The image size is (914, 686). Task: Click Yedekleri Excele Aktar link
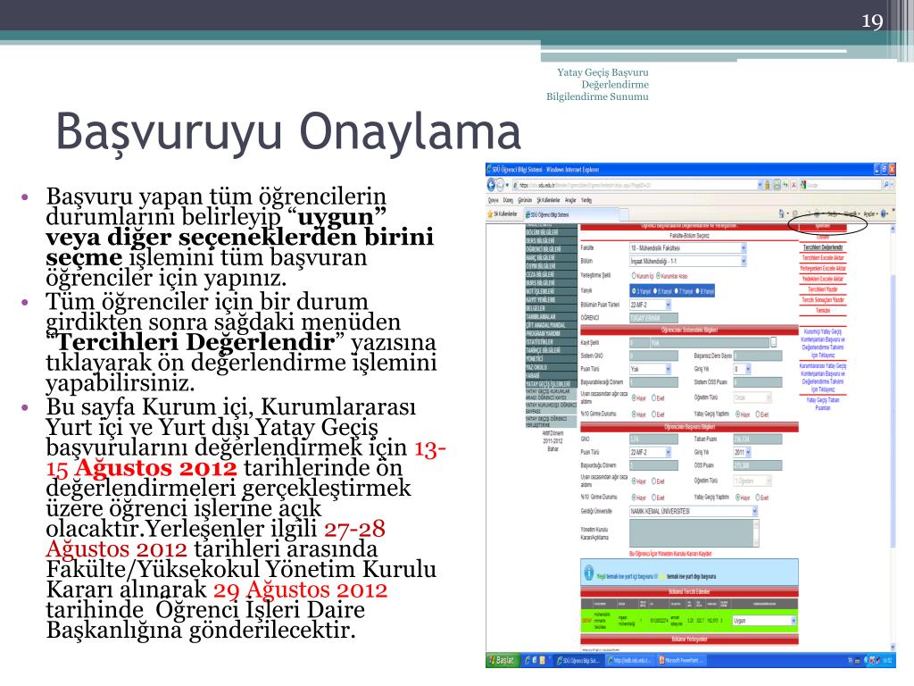tap(822, 279)
